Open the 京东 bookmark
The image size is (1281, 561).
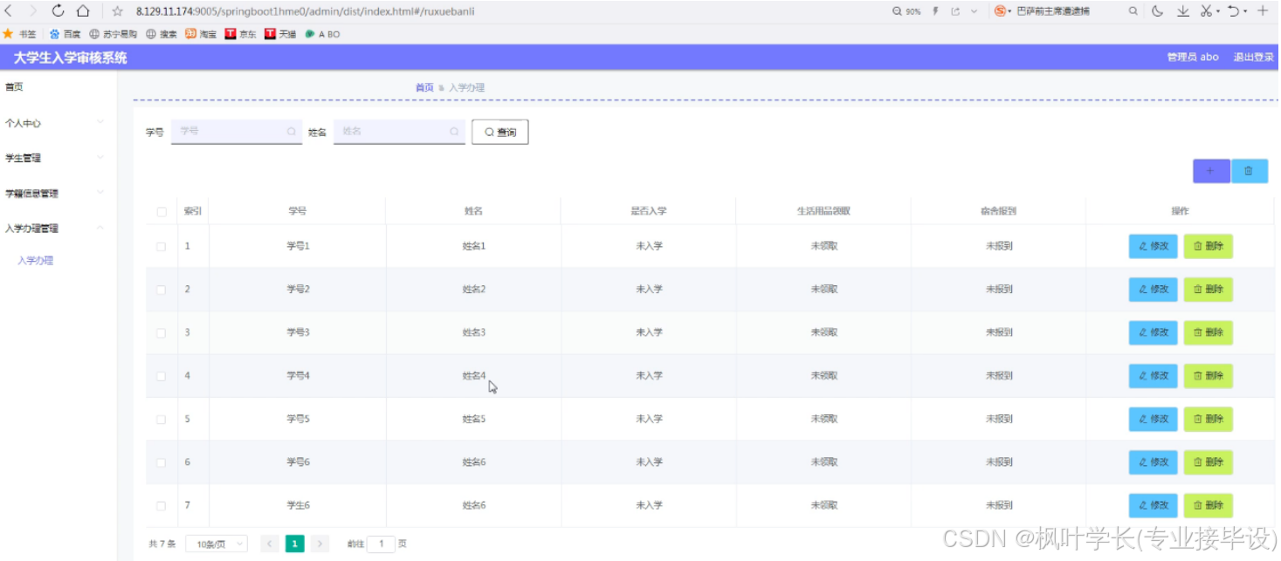(241, 34)
